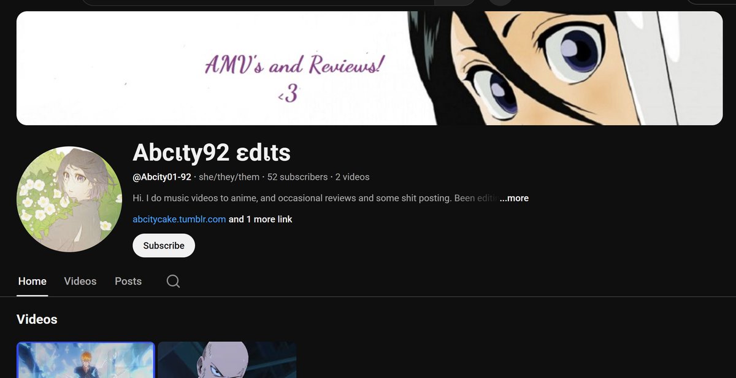Click the Abcity92 edits channel title
Image resolution: width=736 pixels, height=378 pixels.
coord(212,153)
